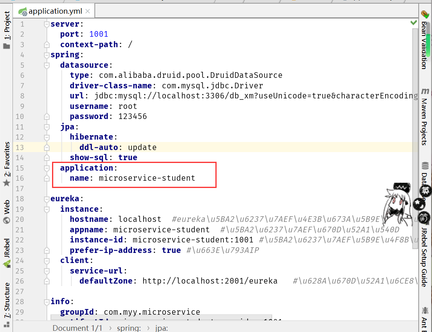The height and width of the screenshot is (332, 432).
Task: Collapse the service-url block fold marker
Action: [x=46, y=271]
